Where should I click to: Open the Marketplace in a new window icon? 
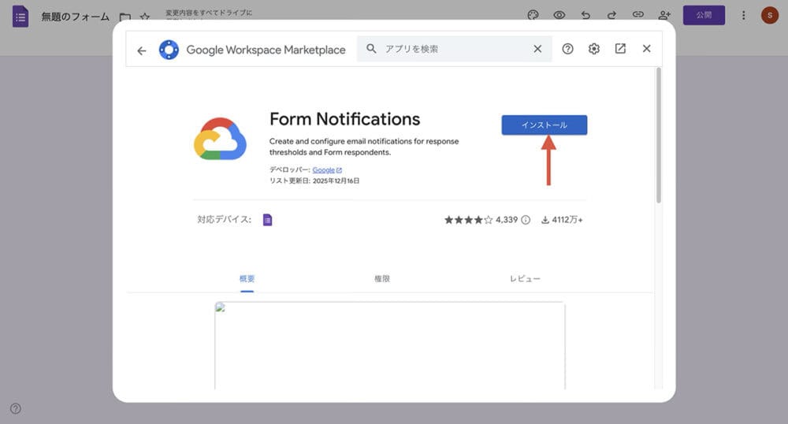[620, 49]
